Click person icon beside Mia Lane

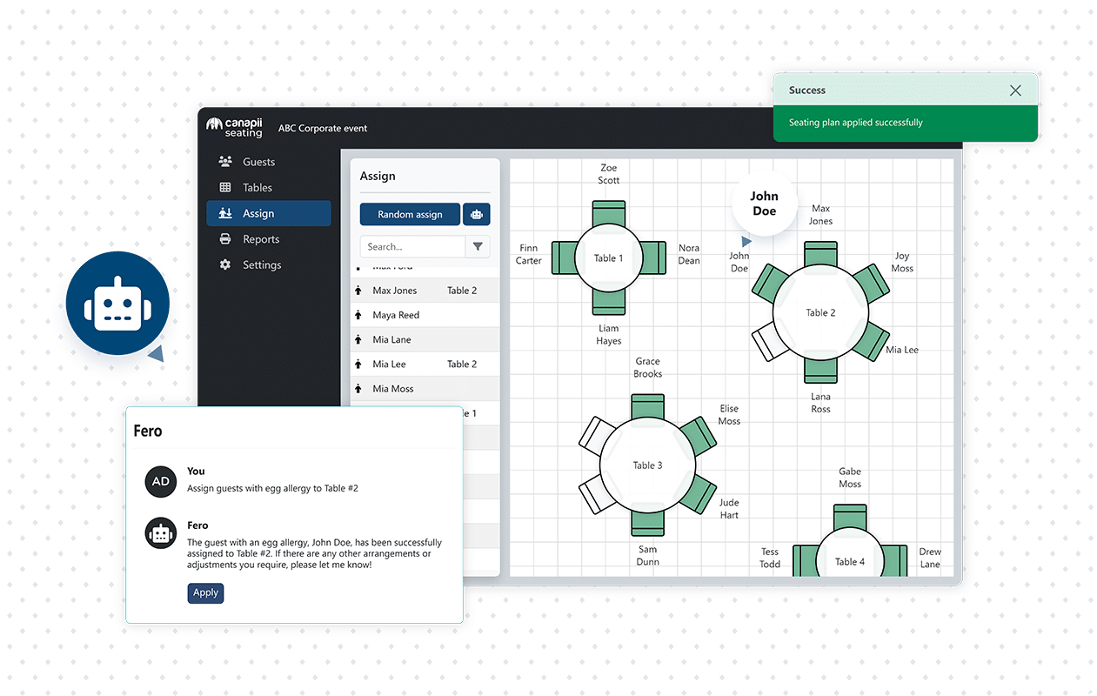point(358,339)
